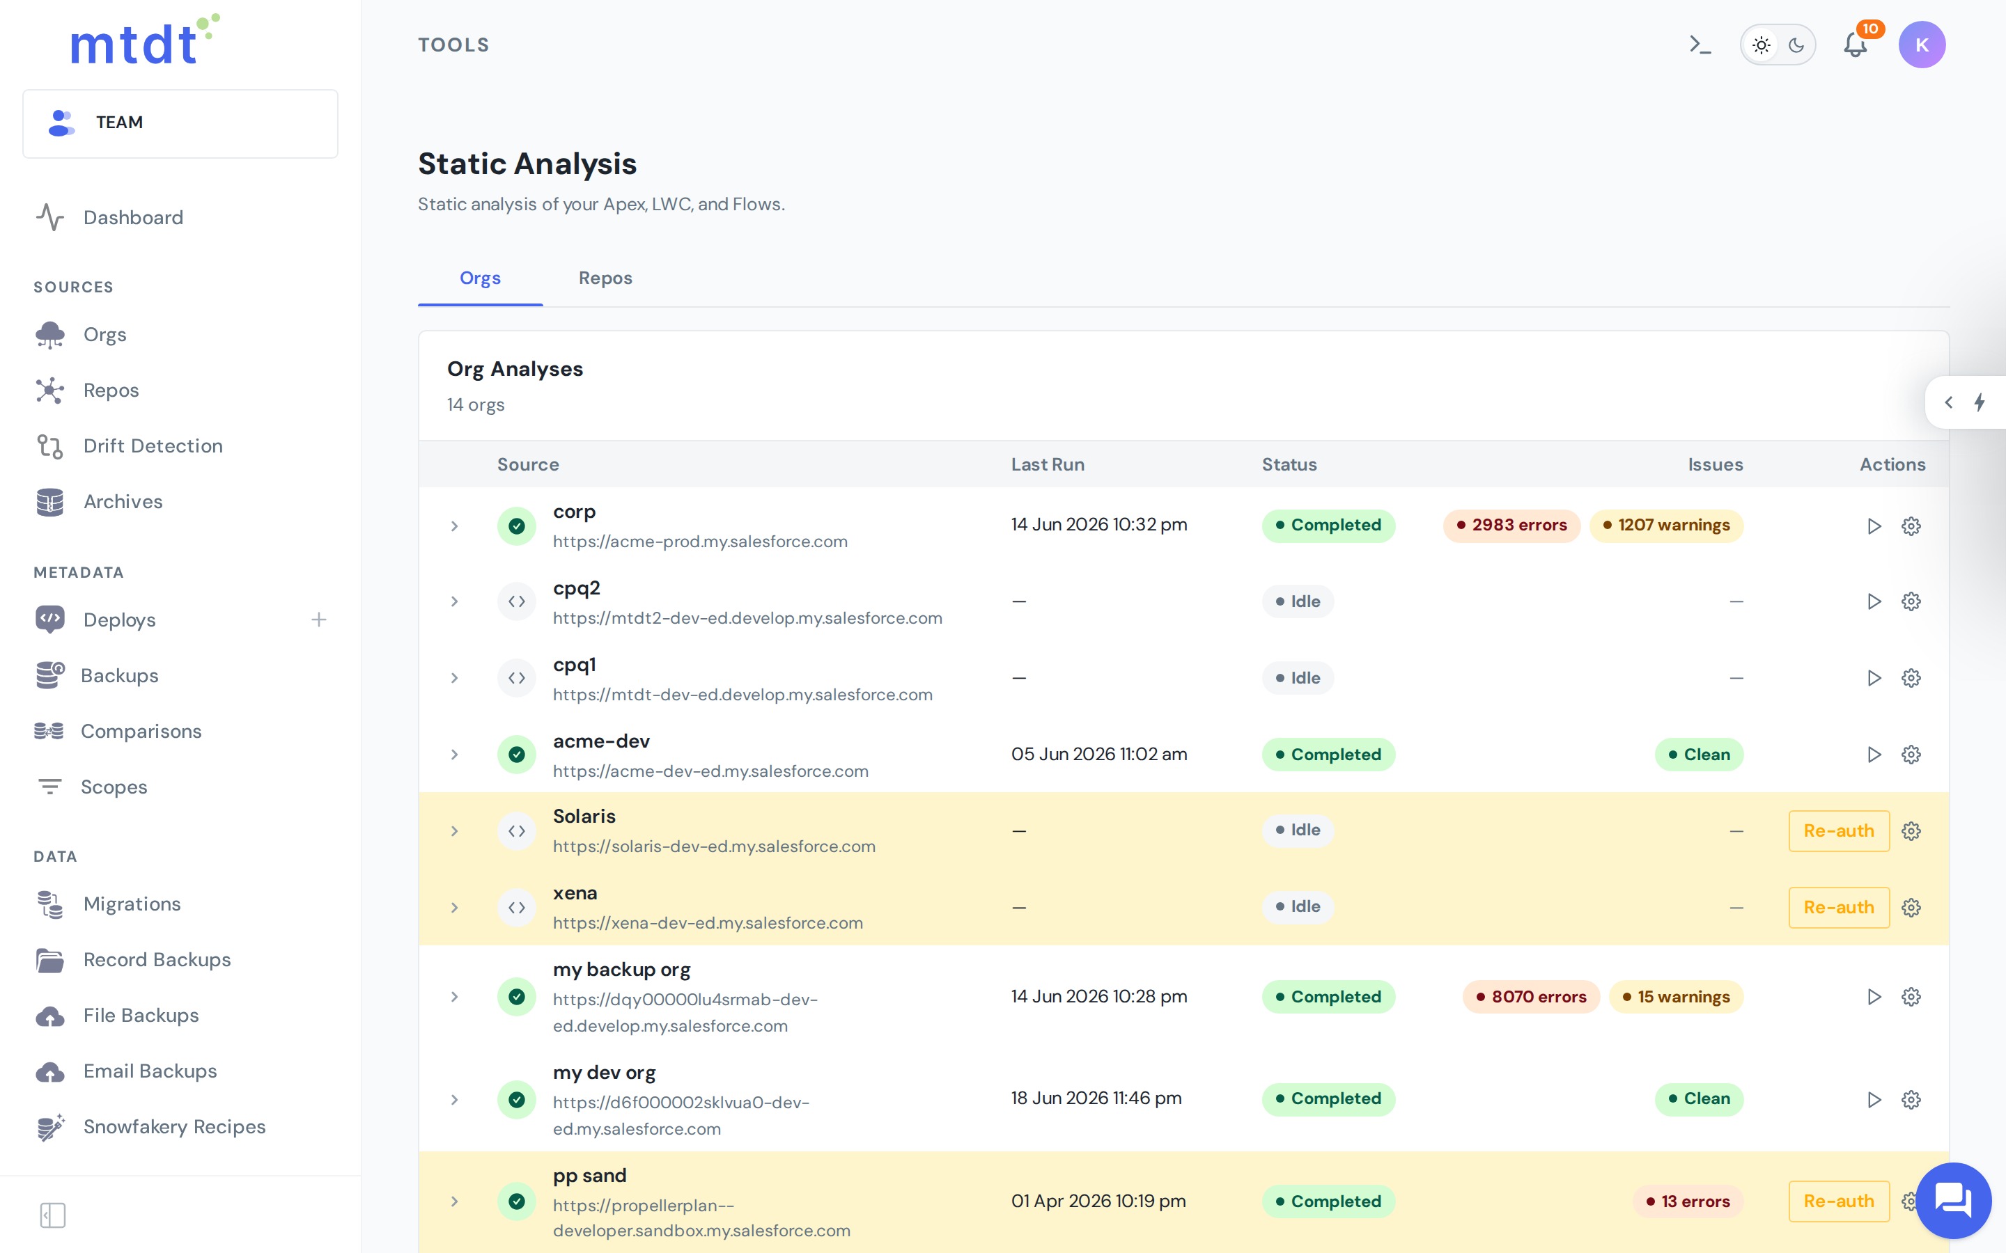Click the Email Backups cloud icon
This screenshot has width=2006, height=1253.
(49, 1071)
